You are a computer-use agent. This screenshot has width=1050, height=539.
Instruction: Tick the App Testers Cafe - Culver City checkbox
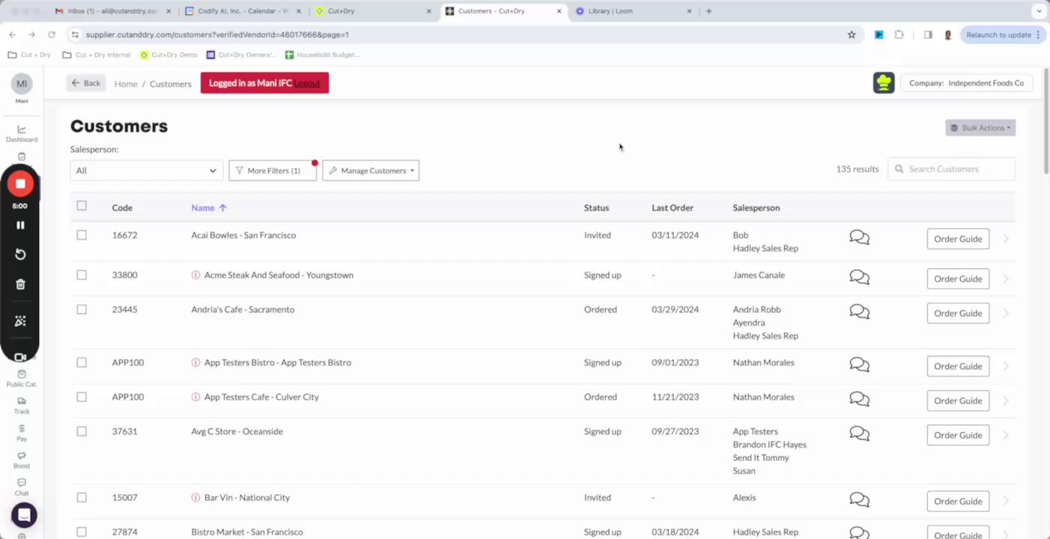point(82,397)
